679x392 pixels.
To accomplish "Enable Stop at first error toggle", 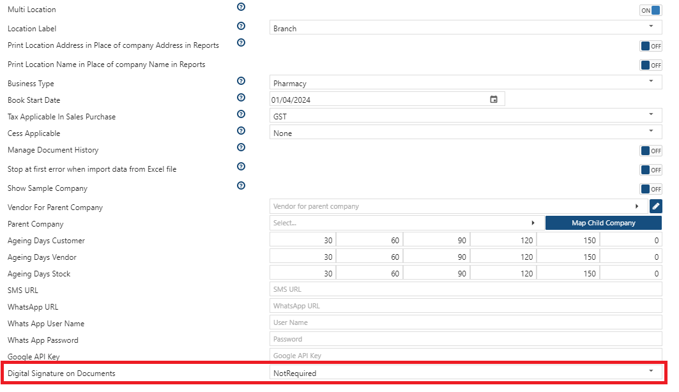I will tap(650, 170).
